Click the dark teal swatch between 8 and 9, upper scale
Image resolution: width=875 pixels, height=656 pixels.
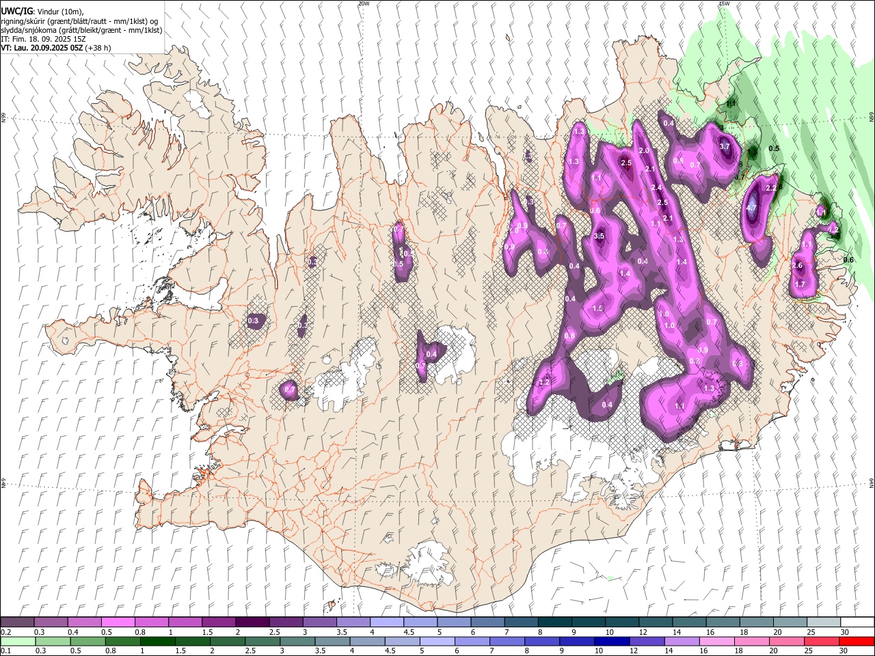click(x=555, y=623)
